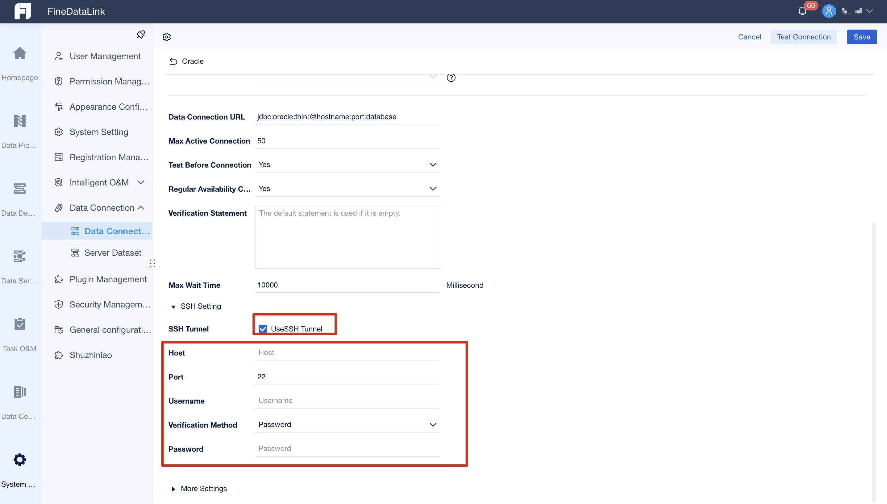Image resolution: width=887 pixels, height=504 pixels.
Task: Open the notification bell alerts
Action: [x=802, y=11]
